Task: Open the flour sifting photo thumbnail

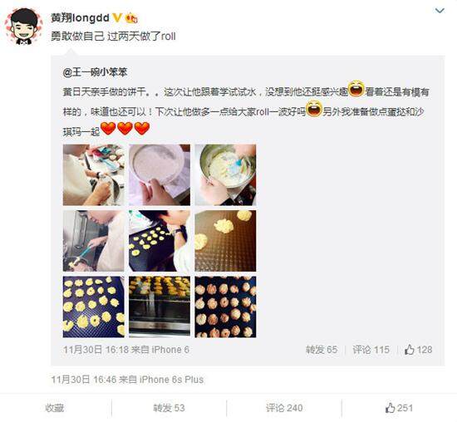Action: [160, 174]
